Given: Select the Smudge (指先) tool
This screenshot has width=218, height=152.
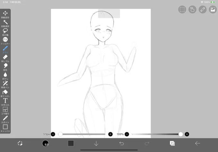Looking at the screenshot, I should coord(5,67).
